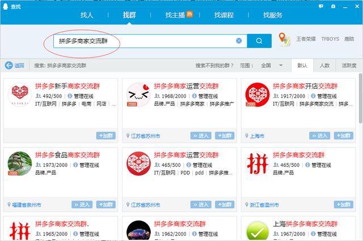Click the 鹿晗 hot search link
Screen dimensions: 363x241
[x=349, y=39]
